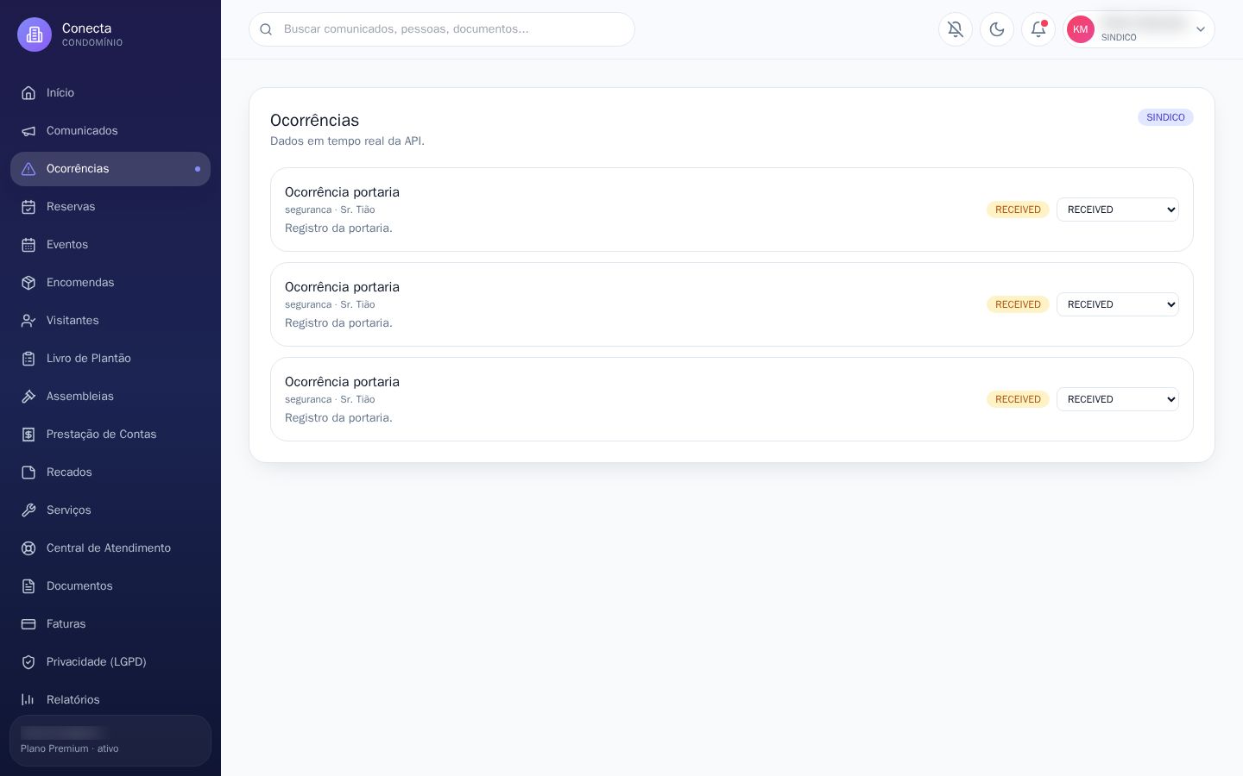The height and width of the screenshot is (776, 1243).
Task: Expand the user profile menu chevron
Action: 1201,29
